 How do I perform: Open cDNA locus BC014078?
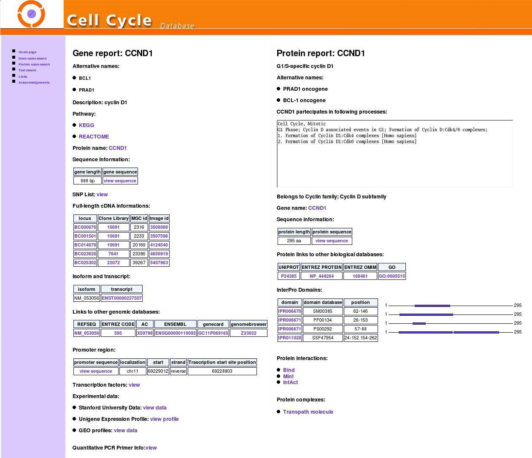pos(85,245)
